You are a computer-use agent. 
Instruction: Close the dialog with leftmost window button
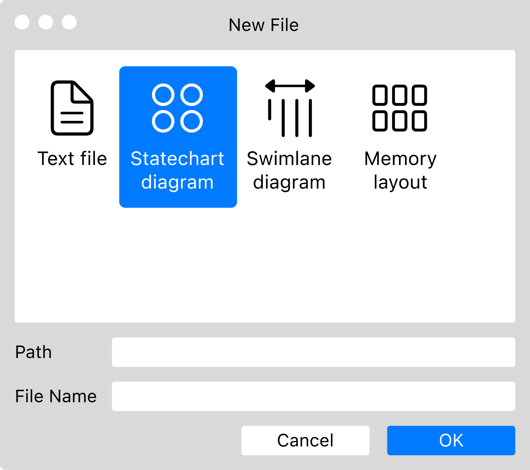[x=22, y=22]
